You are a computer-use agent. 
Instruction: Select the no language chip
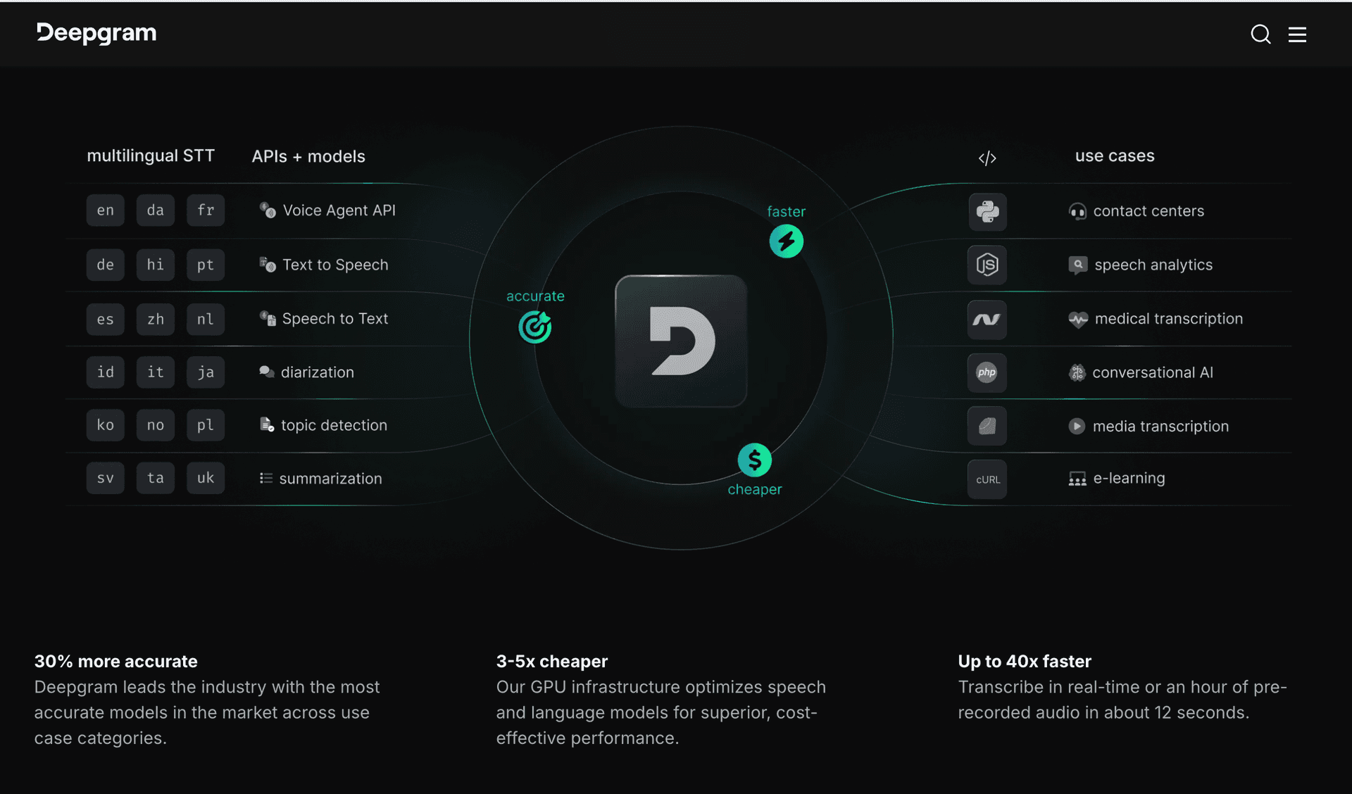point(156,425)
